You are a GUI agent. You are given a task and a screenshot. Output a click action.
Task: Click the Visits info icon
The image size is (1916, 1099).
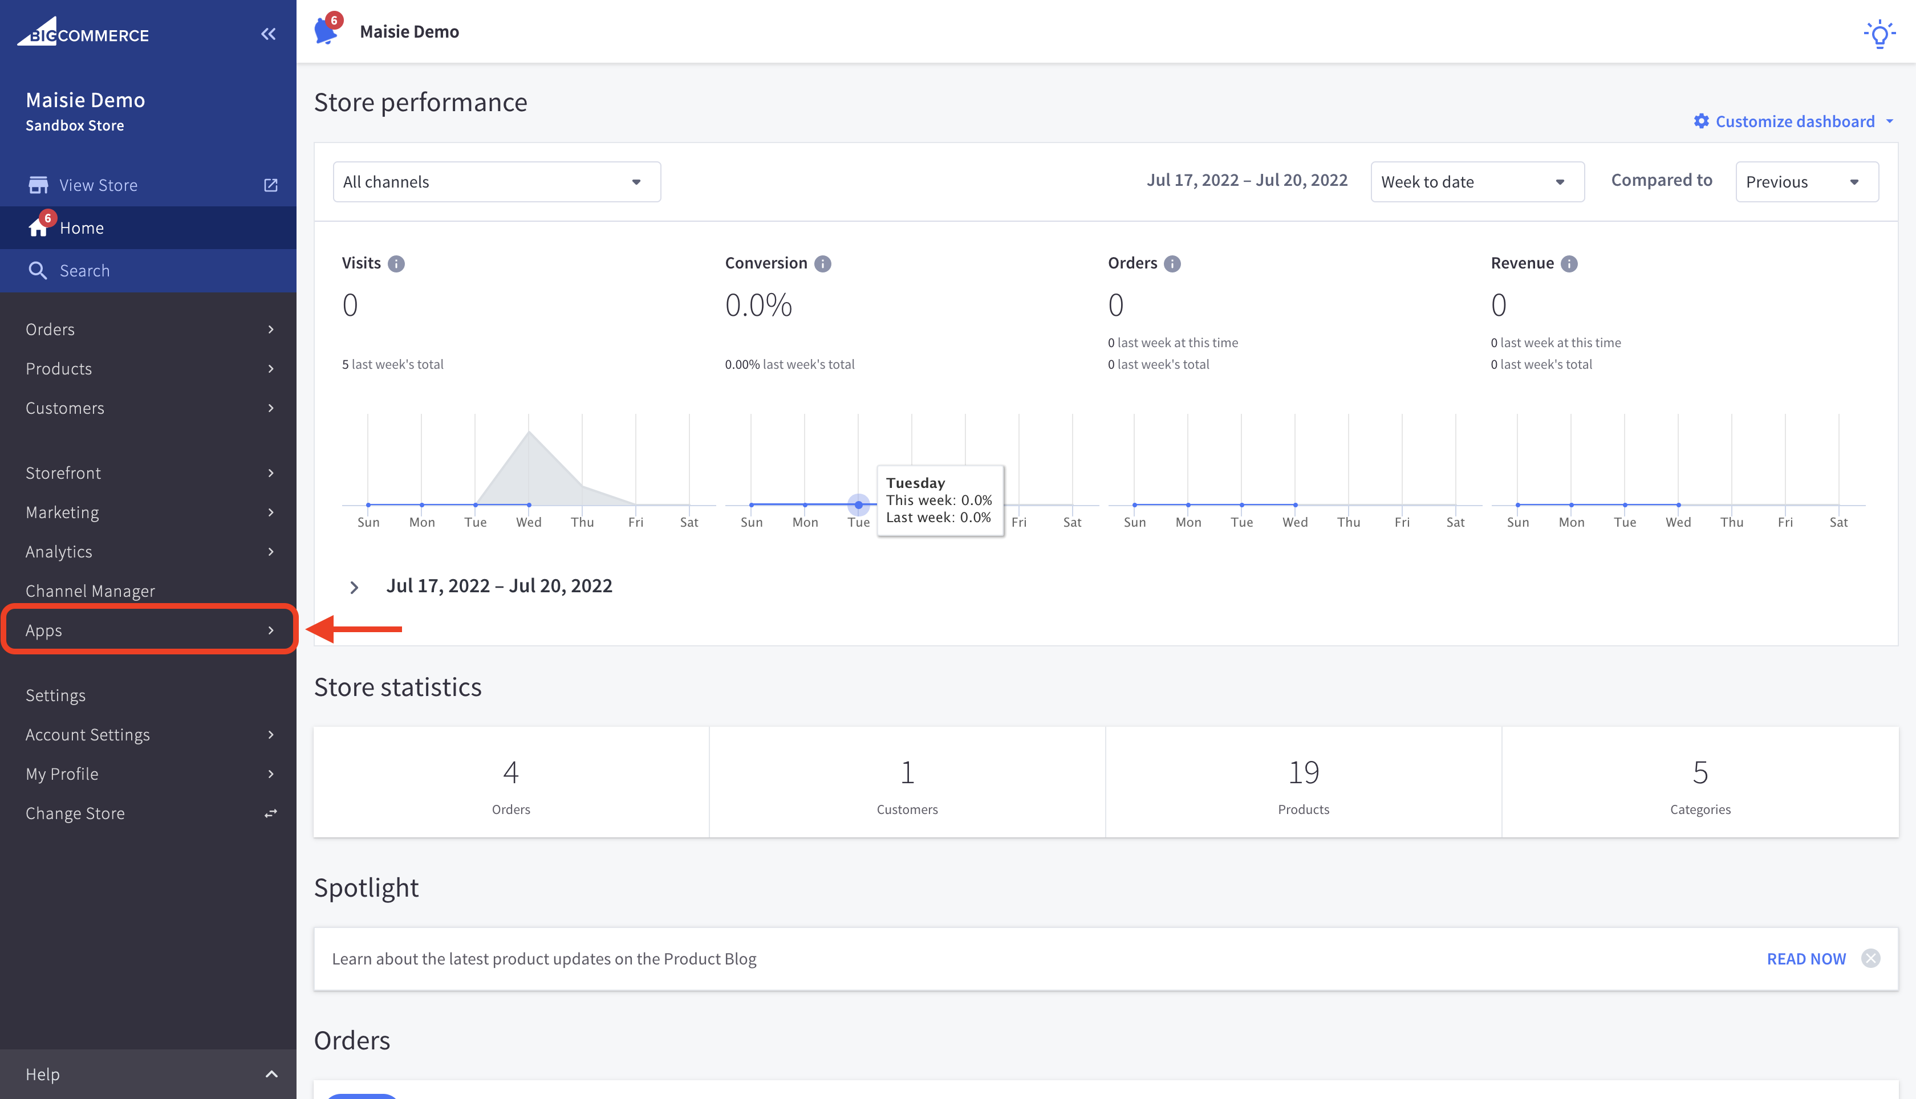396,263
